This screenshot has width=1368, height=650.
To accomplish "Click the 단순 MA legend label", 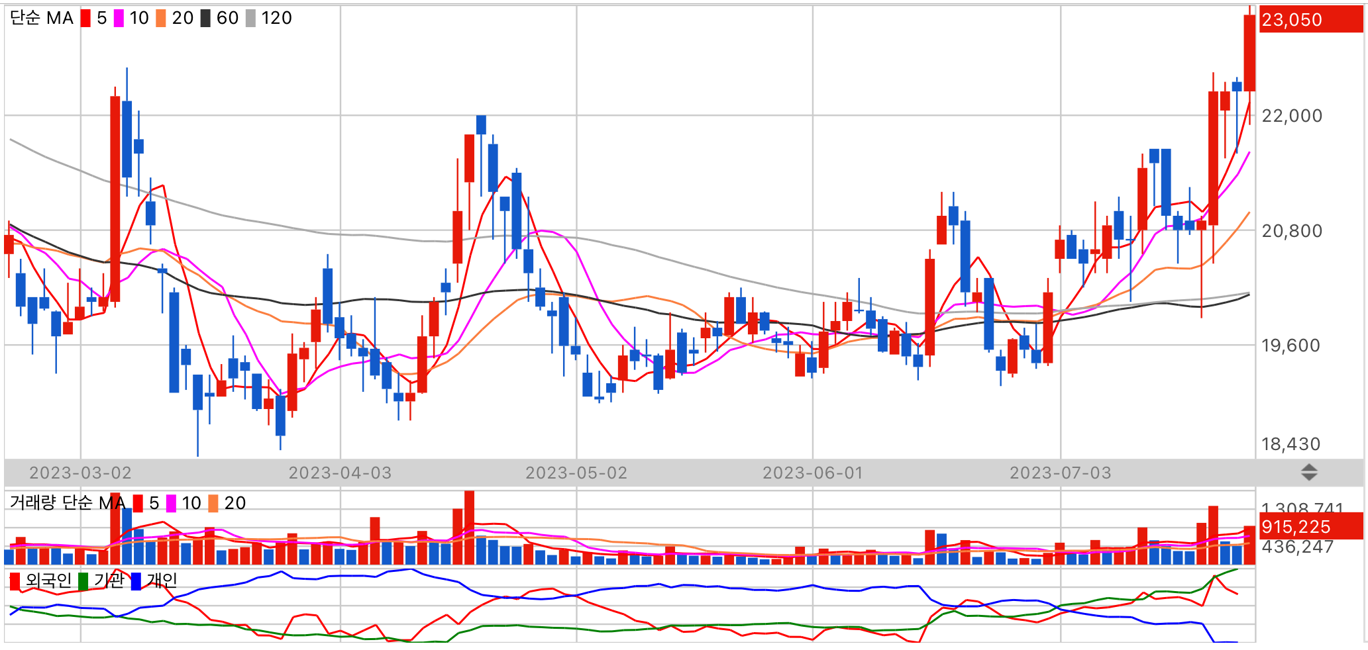I will point(41,19).
